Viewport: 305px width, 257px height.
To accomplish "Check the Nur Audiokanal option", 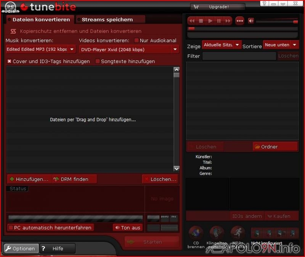I will pyautogui.click(x=136, y=41).
